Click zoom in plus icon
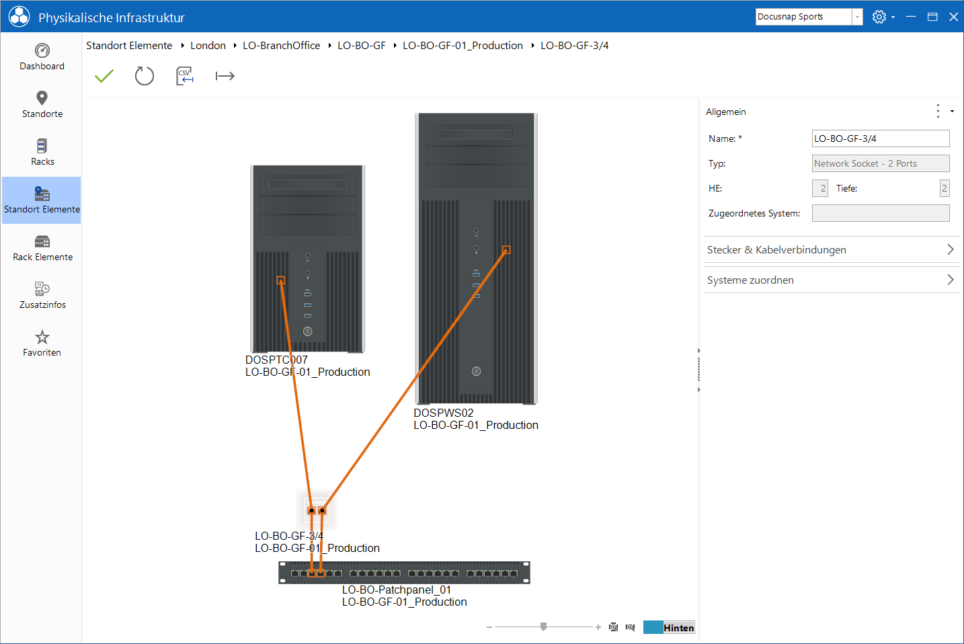The height and width of the screenshot is (644, 964). (x=598, y=627)
